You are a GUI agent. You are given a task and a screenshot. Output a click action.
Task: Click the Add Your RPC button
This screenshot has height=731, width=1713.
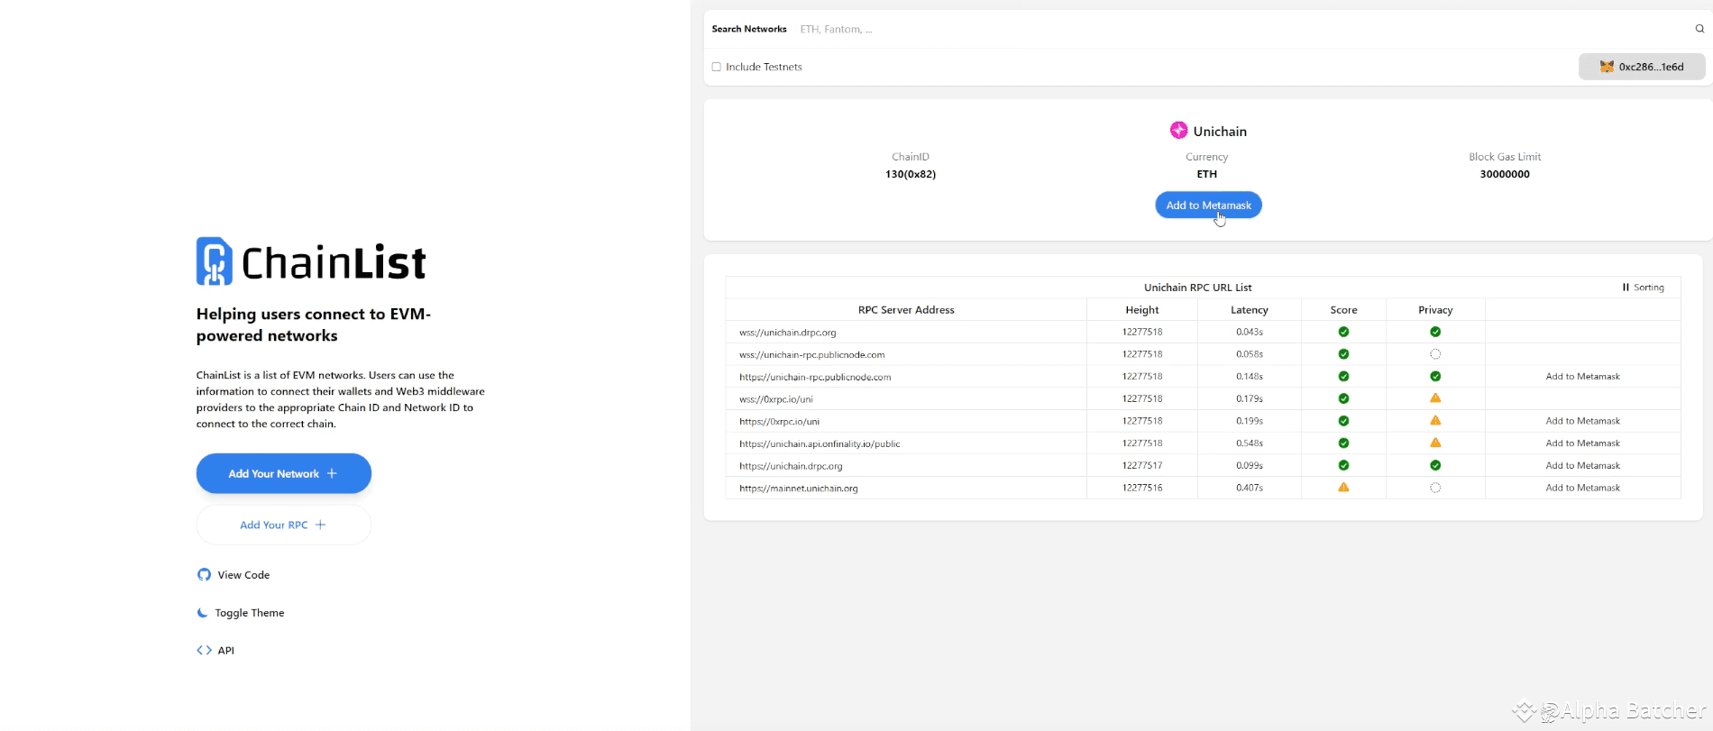click(x=284, y=525)
